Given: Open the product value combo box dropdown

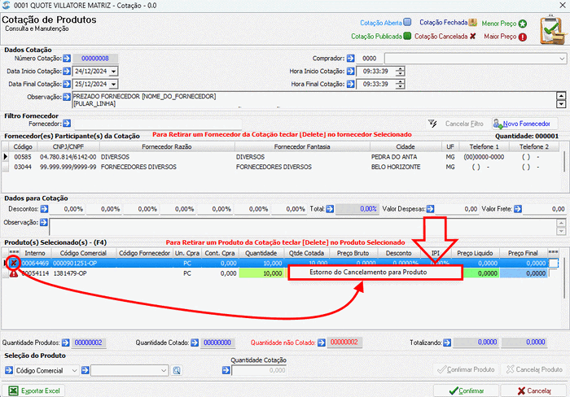Looking at the screenshot, I should pos(164,370).
